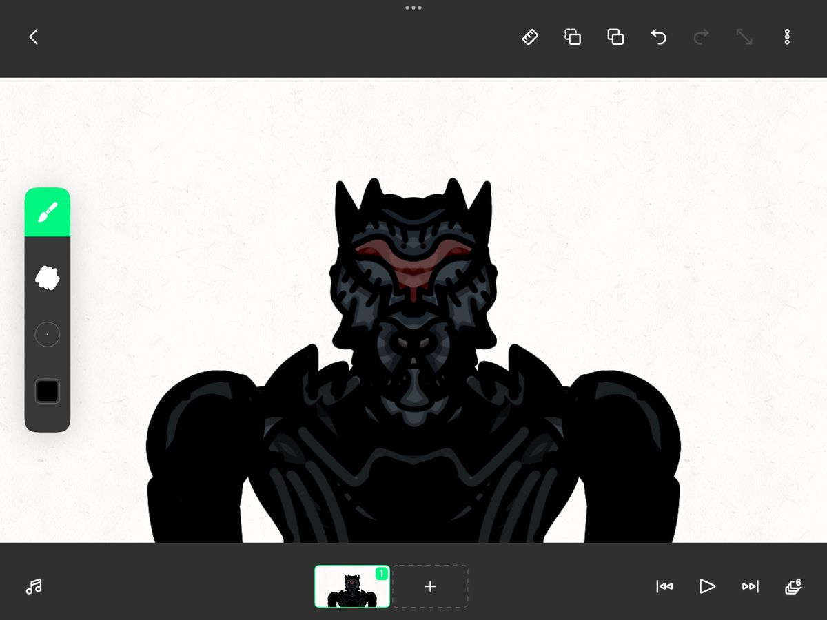Screen dimensions: 827x620
Task: Jump to the last frame
Action: click(x=750, y=586)
